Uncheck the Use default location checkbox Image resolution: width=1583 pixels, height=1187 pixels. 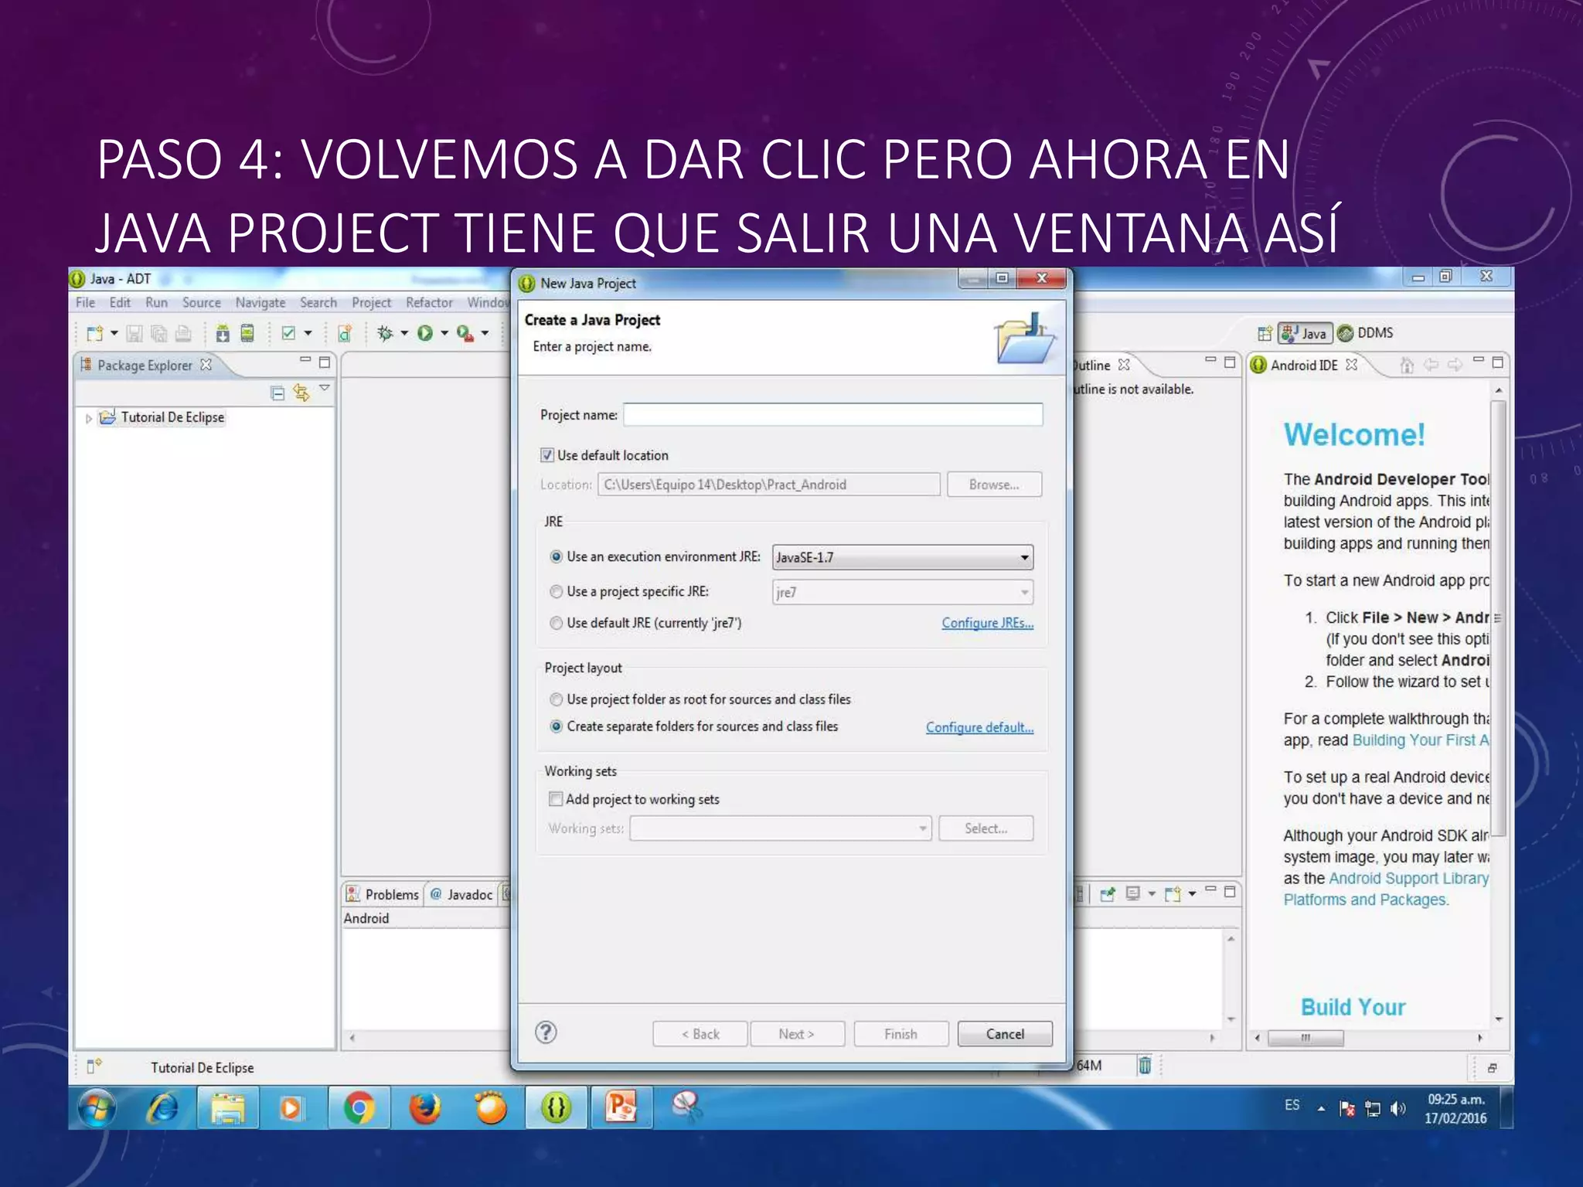[547, 455]
